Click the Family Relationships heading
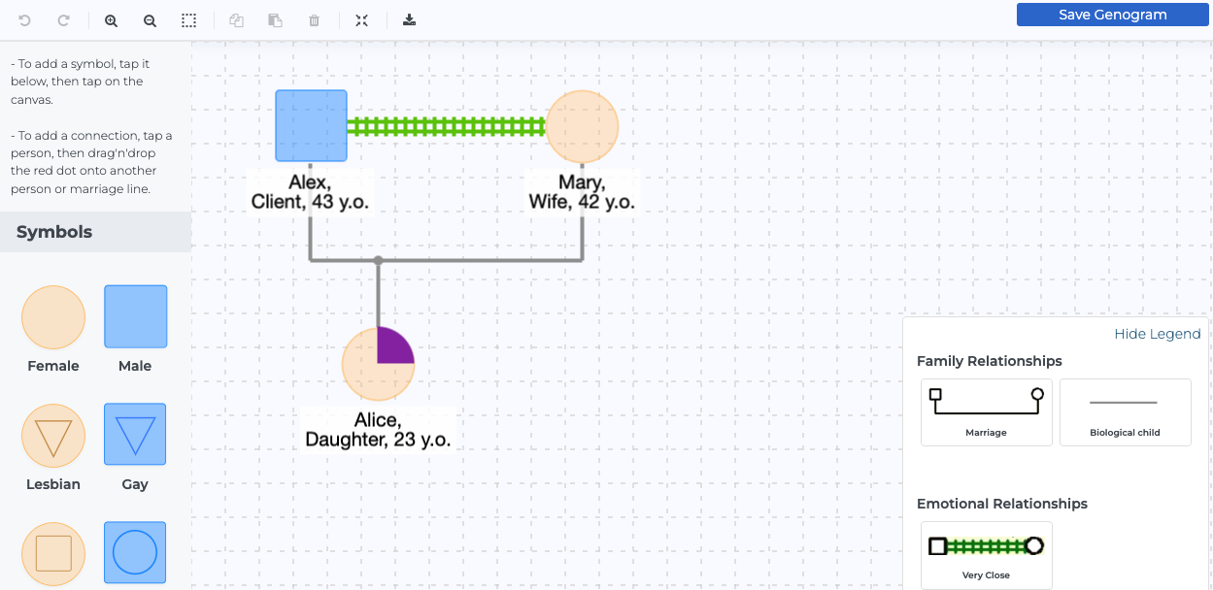This screenshot has height=590, width=1213. pyautogui.click(x=990, y=361)
